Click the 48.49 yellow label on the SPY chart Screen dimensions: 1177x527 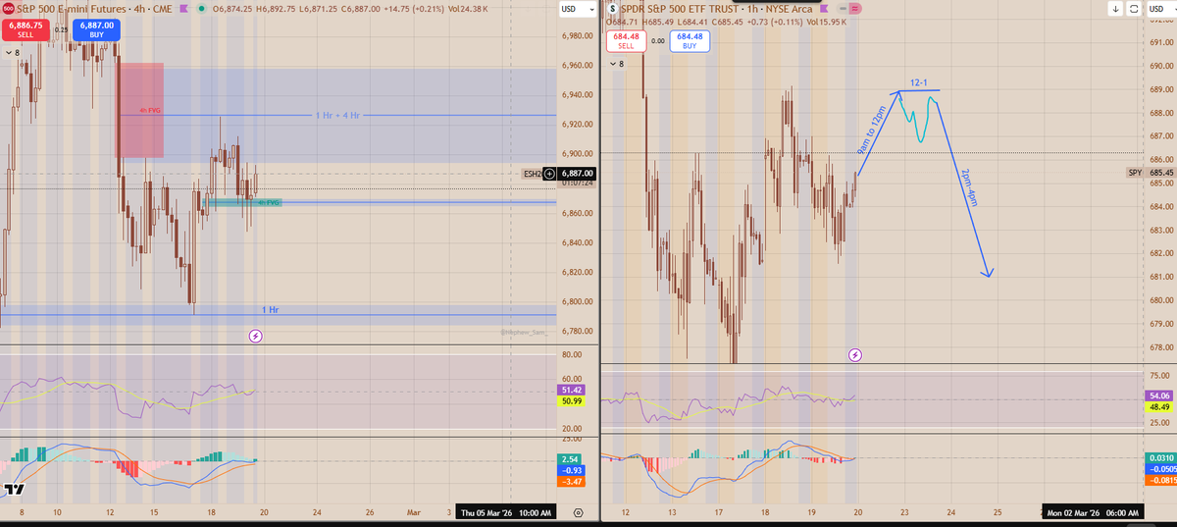click(x=1158, y=407)
